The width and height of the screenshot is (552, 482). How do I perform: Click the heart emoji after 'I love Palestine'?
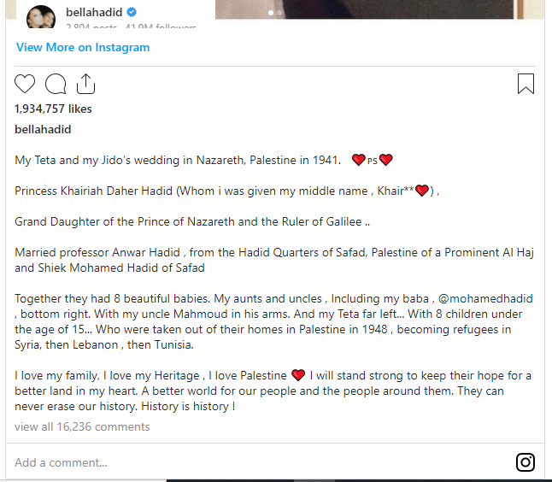(x=298, y=375)
